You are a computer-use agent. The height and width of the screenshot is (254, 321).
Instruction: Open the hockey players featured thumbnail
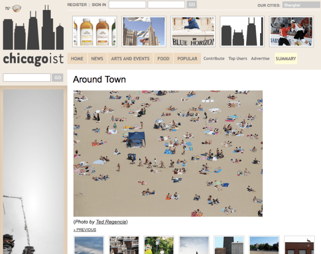click(291, 31)
